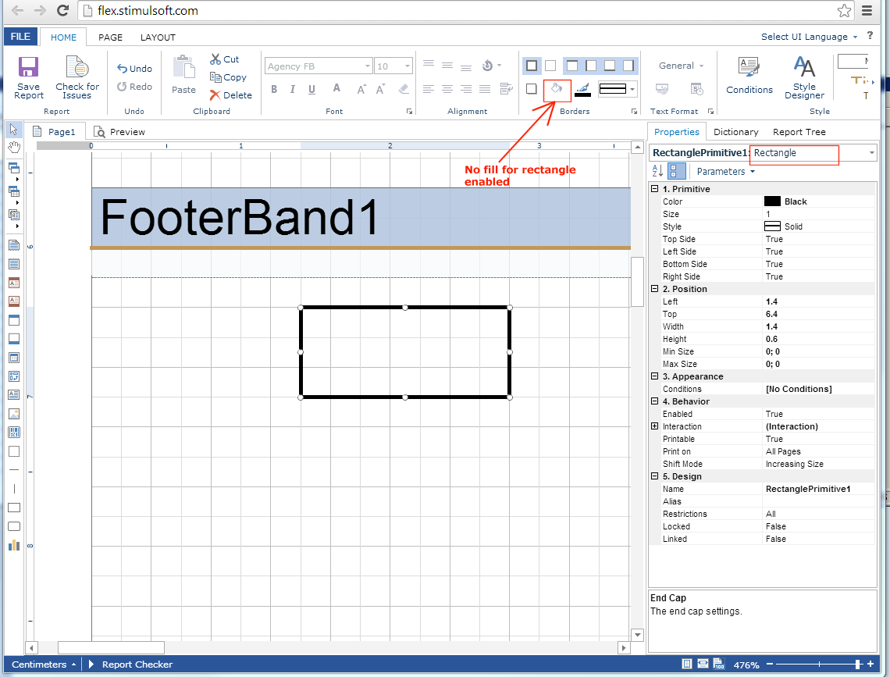This screenshot has width=890, height=677.
Task: Choose the rounded rectangle primitive tool
Action: [14, 526]
